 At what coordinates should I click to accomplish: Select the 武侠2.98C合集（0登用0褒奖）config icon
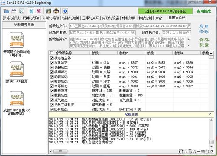coord(17,99)
